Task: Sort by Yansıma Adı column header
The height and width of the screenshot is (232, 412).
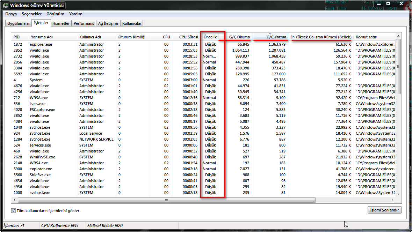Action: pyautogui.click(x=52, y=37)
